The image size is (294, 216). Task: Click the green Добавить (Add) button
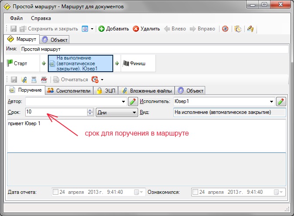(113, 29)
